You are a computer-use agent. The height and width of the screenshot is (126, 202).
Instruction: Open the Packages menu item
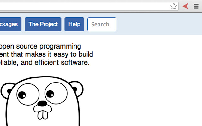[10, 24]
